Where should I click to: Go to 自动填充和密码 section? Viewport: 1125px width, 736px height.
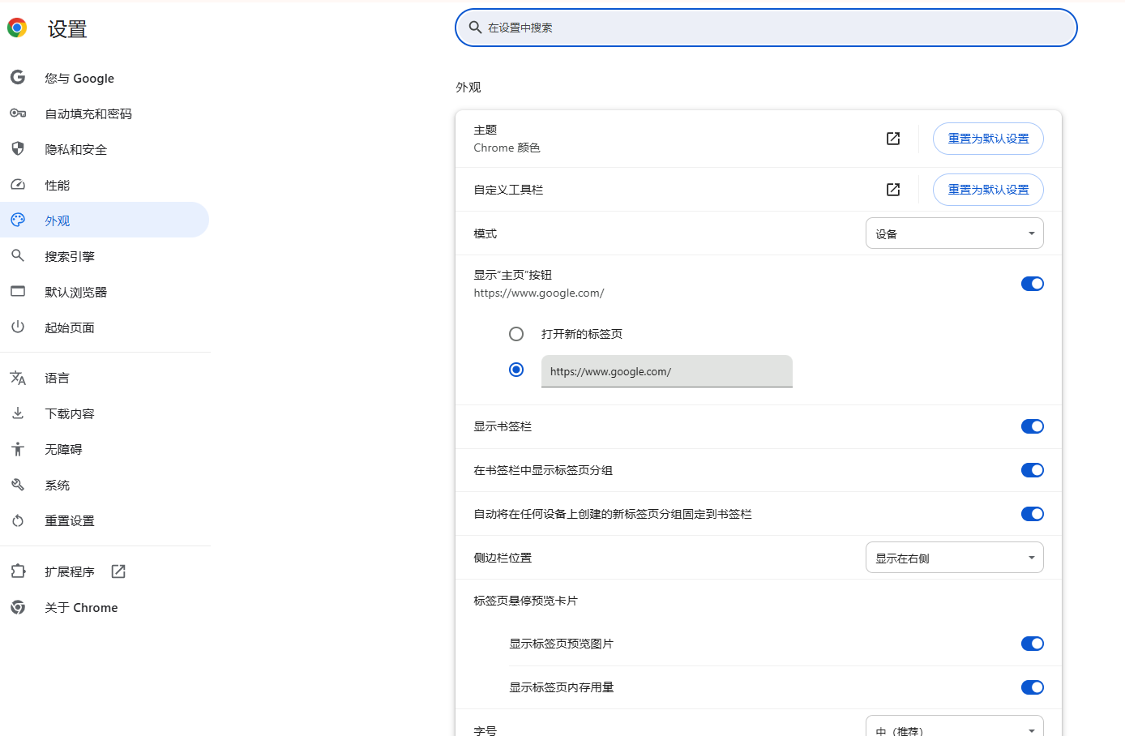pos(105,113)
